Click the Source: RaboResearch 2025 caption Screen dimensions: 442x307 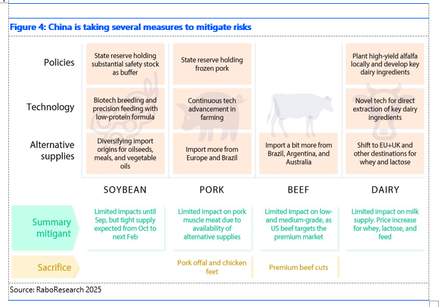[x=56, y=290]
